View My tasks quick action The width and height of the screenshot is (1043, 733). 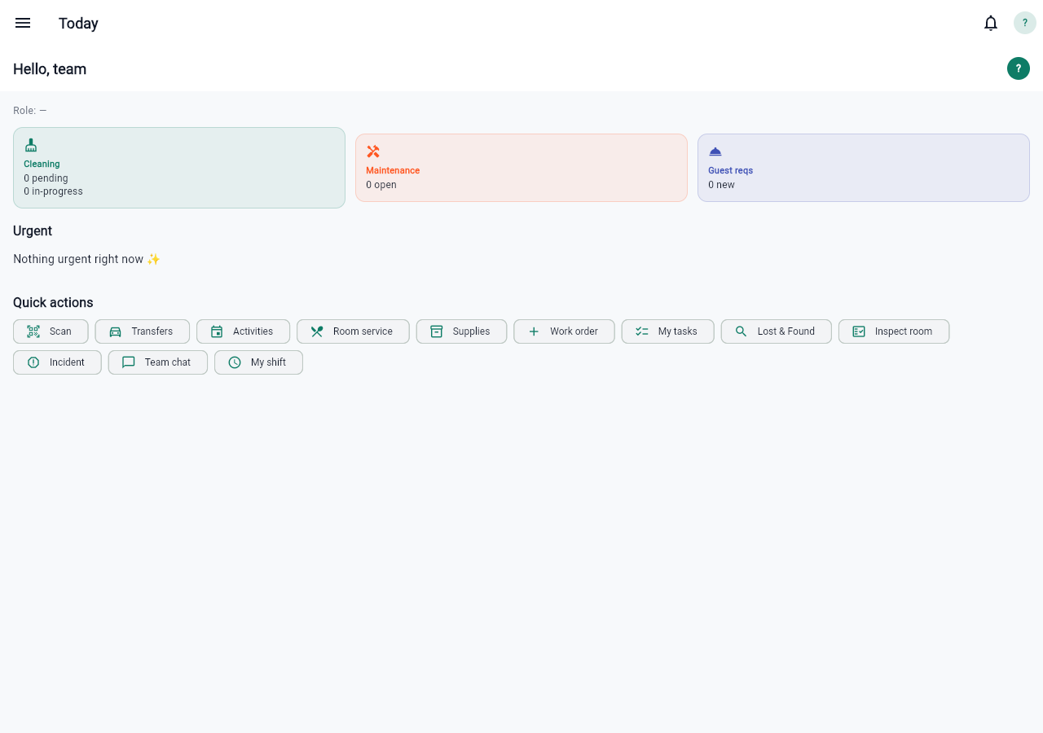[668, 331]
